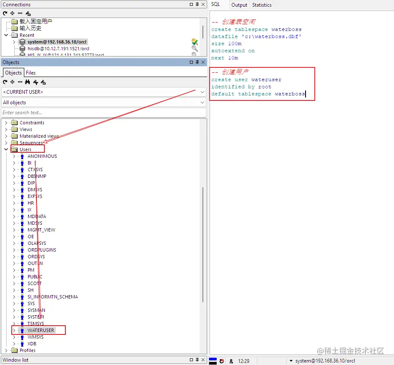Open Find database objects binoculars icon

(x=27, y=82)
